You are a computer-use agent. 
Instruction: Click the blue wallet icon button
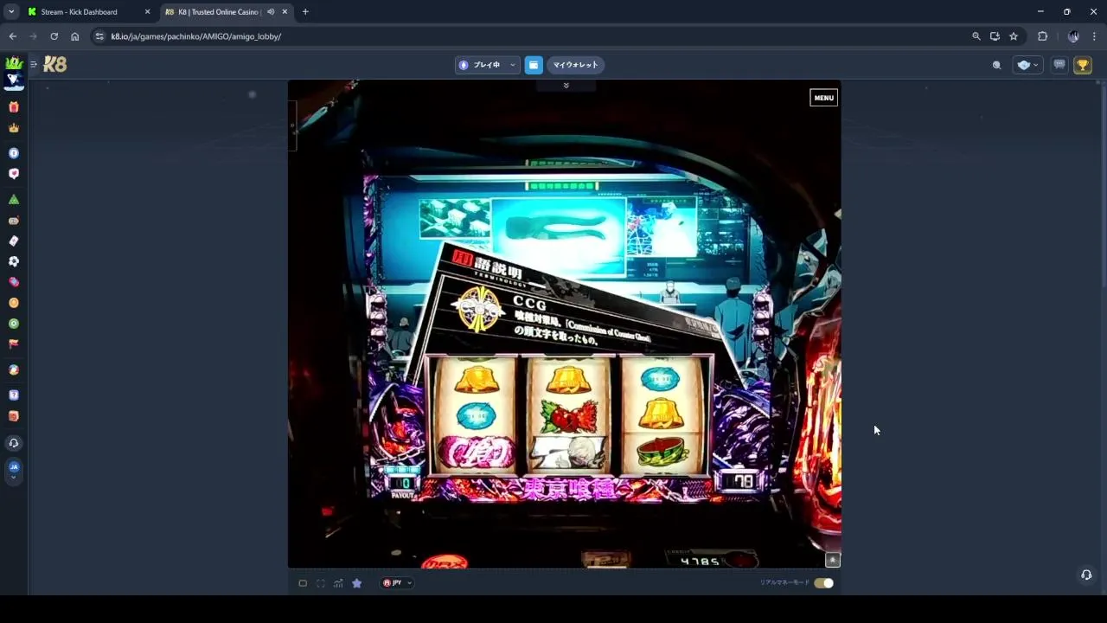pyautogui.click(x=534, y=65)
